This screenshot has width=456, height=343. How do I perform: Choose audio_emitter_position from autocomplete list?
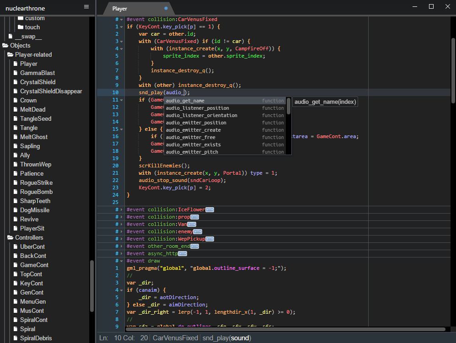pyautogui.click(x=225, y=123)
